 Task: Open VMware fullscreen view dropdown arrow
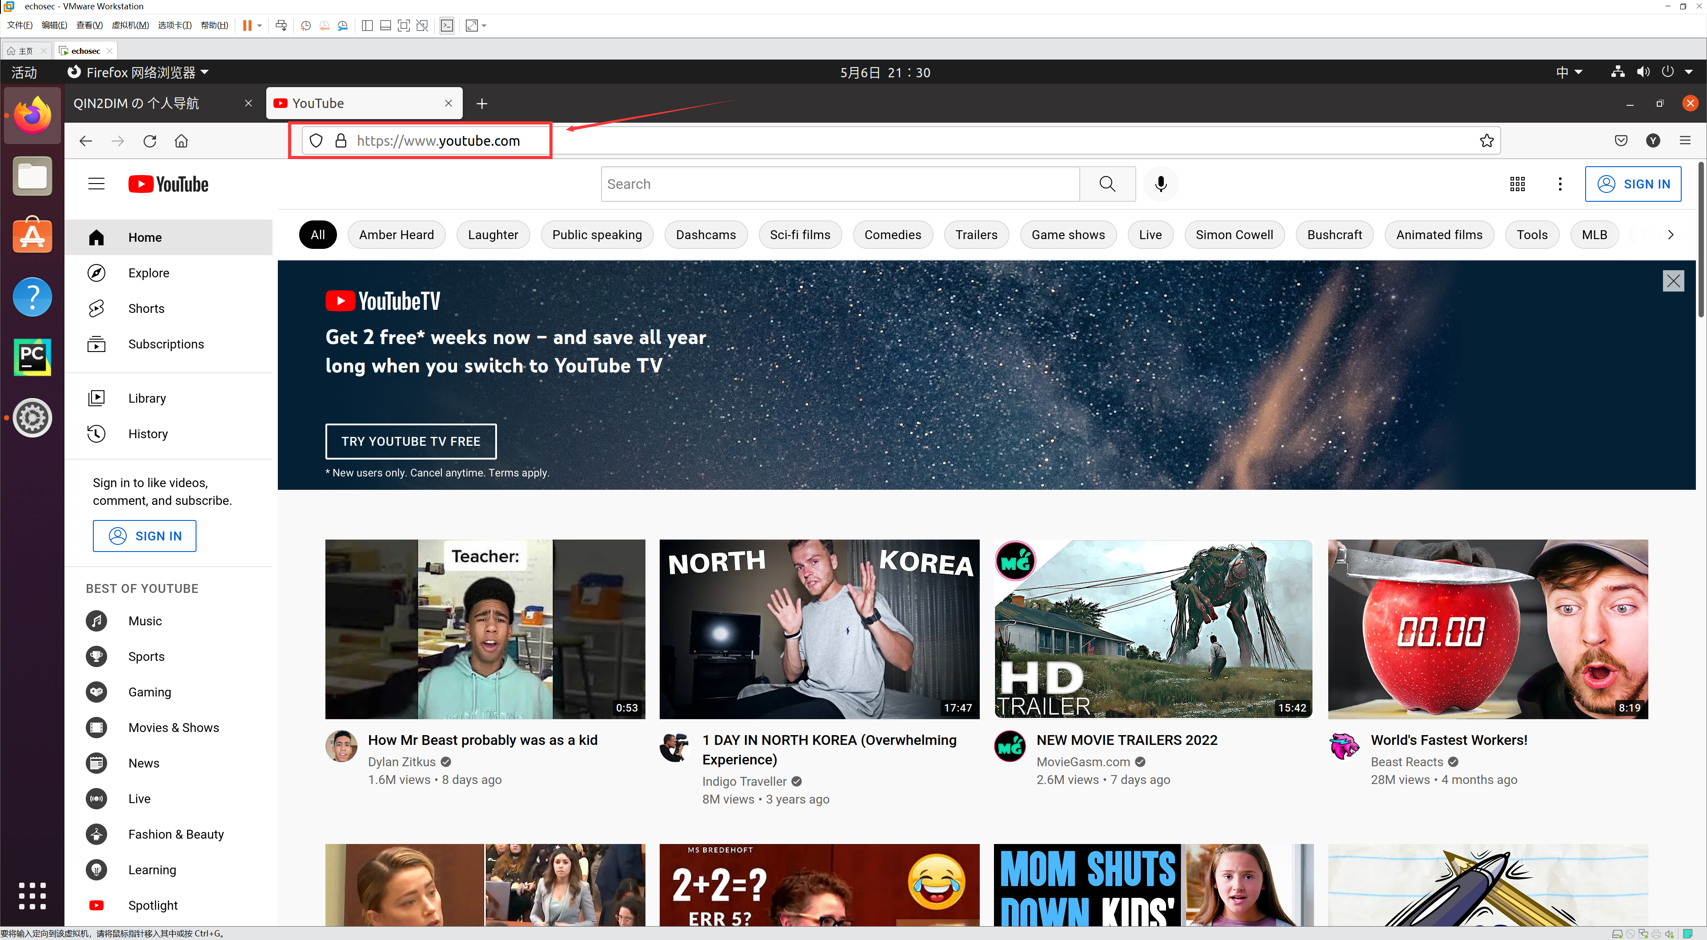(485, 26)
